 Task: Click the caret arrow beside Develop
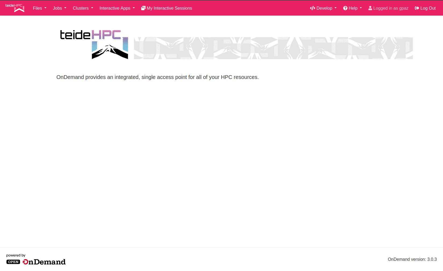(x=336, y=8)
